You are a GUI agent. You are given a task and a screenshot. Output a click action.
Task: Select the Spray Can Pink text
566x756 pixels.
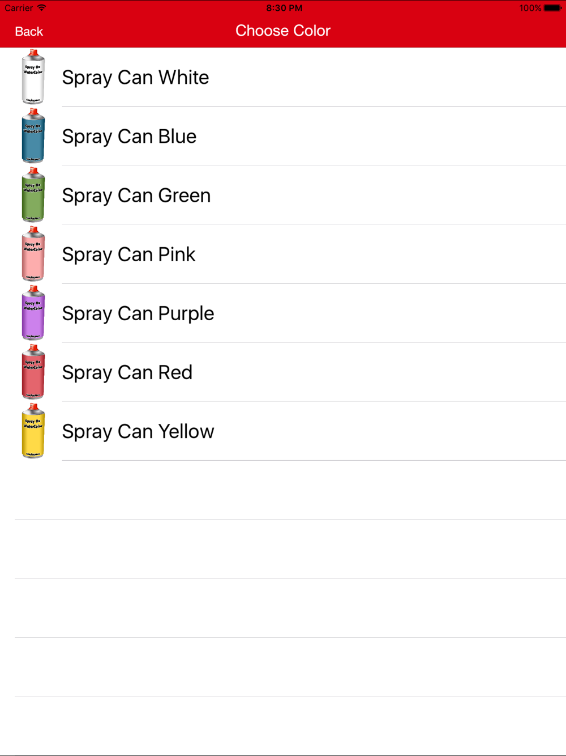[128, 254]
